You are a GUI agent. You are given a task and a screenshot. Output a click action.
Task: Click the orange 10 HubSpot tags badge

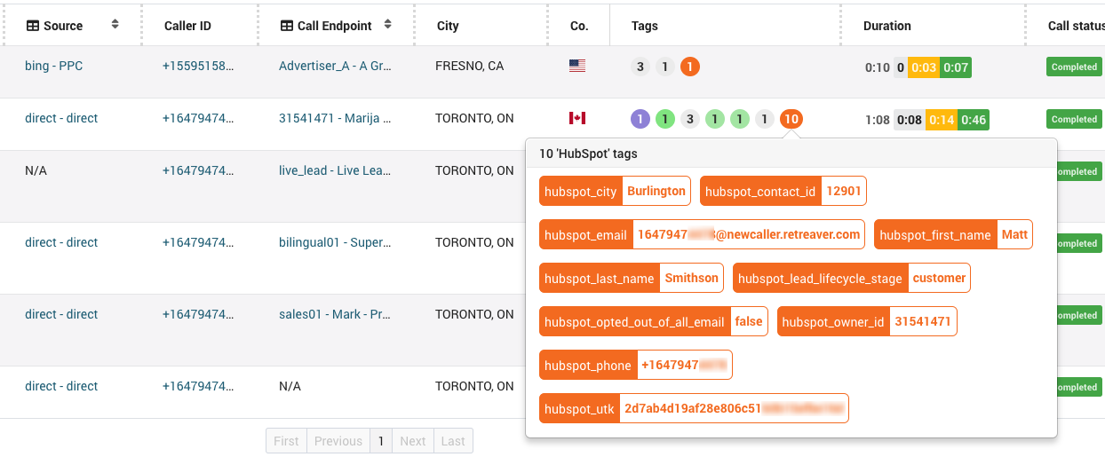click(x=791, y=119)
